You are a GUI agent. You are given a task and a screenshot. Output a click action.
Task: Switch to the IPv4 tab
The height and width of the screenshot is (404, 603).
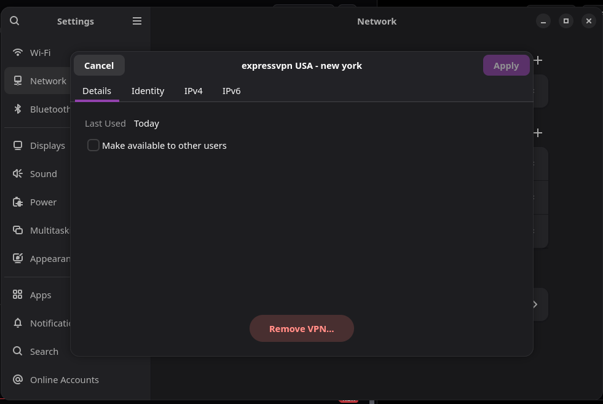193,91
